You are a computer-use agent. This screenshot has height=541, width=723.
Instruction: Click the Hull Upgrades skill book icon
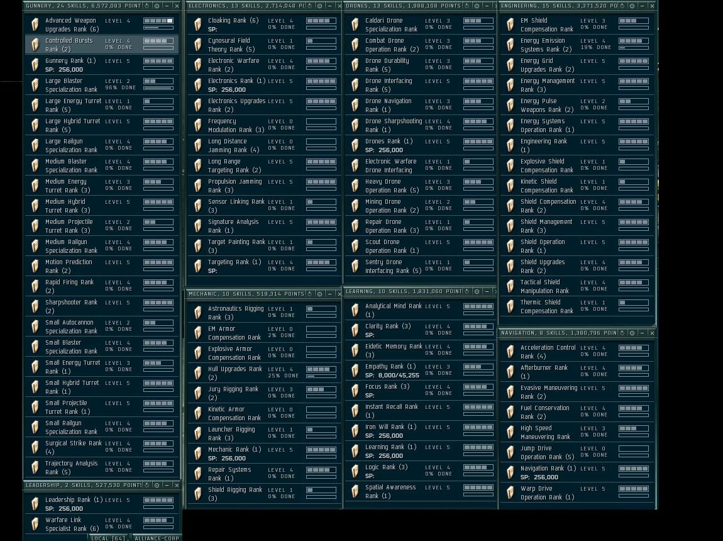198,373
